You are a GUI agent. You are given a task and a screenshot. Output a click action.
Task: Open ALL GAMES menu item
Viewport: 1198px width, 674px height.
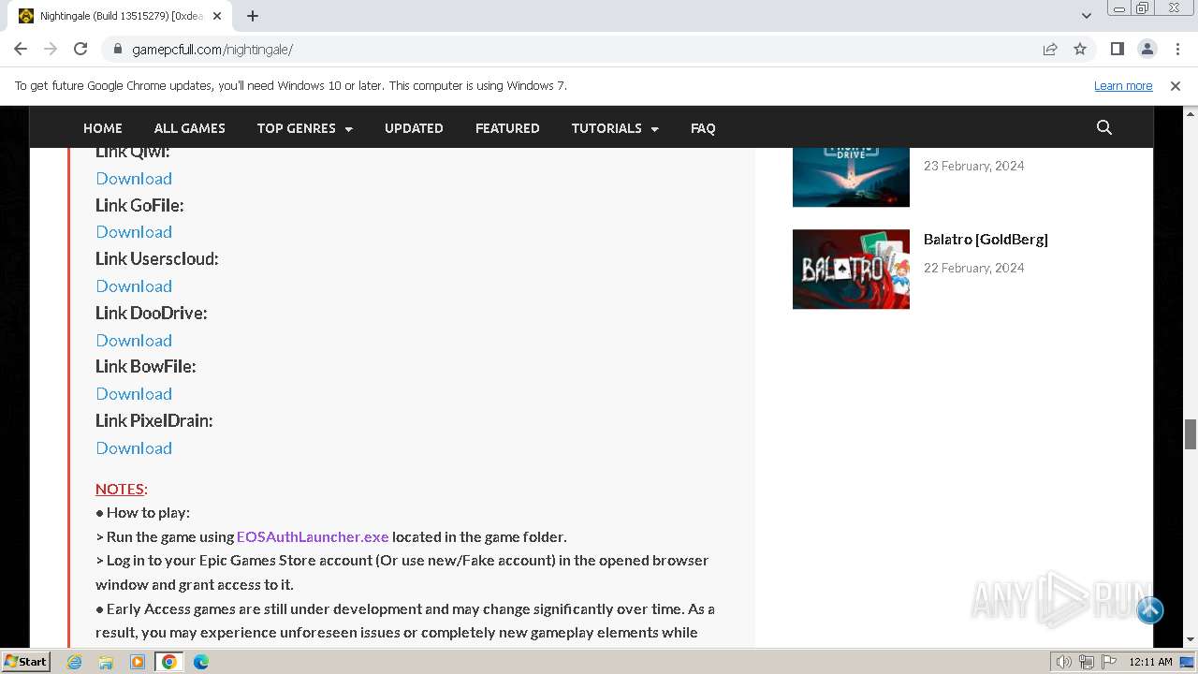[x=190, y=128]
